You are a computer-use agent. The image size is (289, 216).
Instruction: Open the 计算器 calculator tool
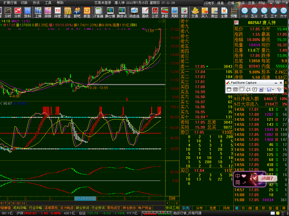click(x=98, y=13)
